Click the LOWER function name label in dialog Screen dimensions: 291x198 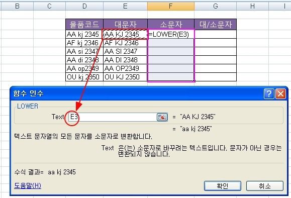coord(28,106)
